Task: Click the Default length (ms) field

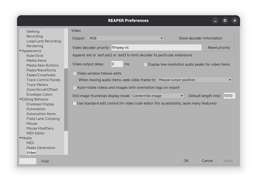Action: (x=229, y=96)
